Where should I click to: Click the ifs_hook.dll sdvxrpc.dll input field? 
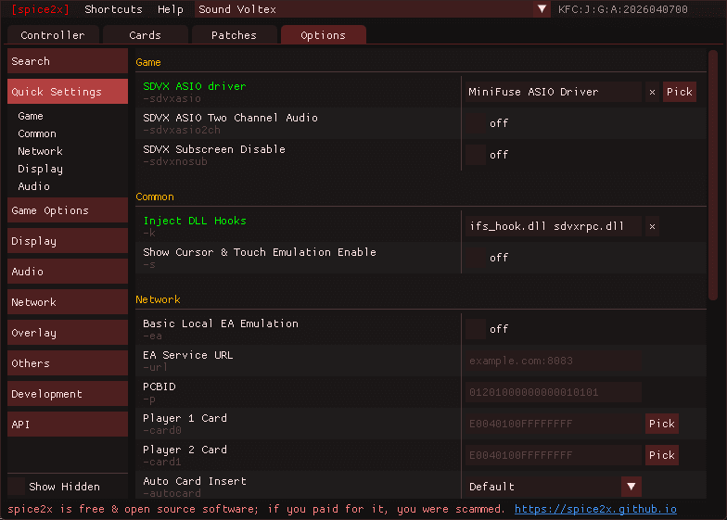coord(554,226)
